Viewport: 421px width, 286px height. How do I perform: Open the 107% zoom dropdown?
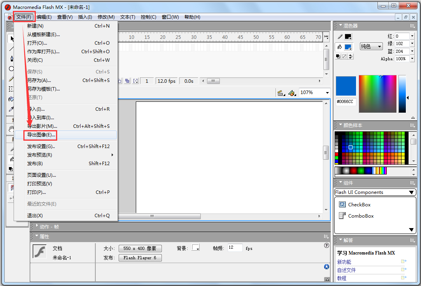327,93
